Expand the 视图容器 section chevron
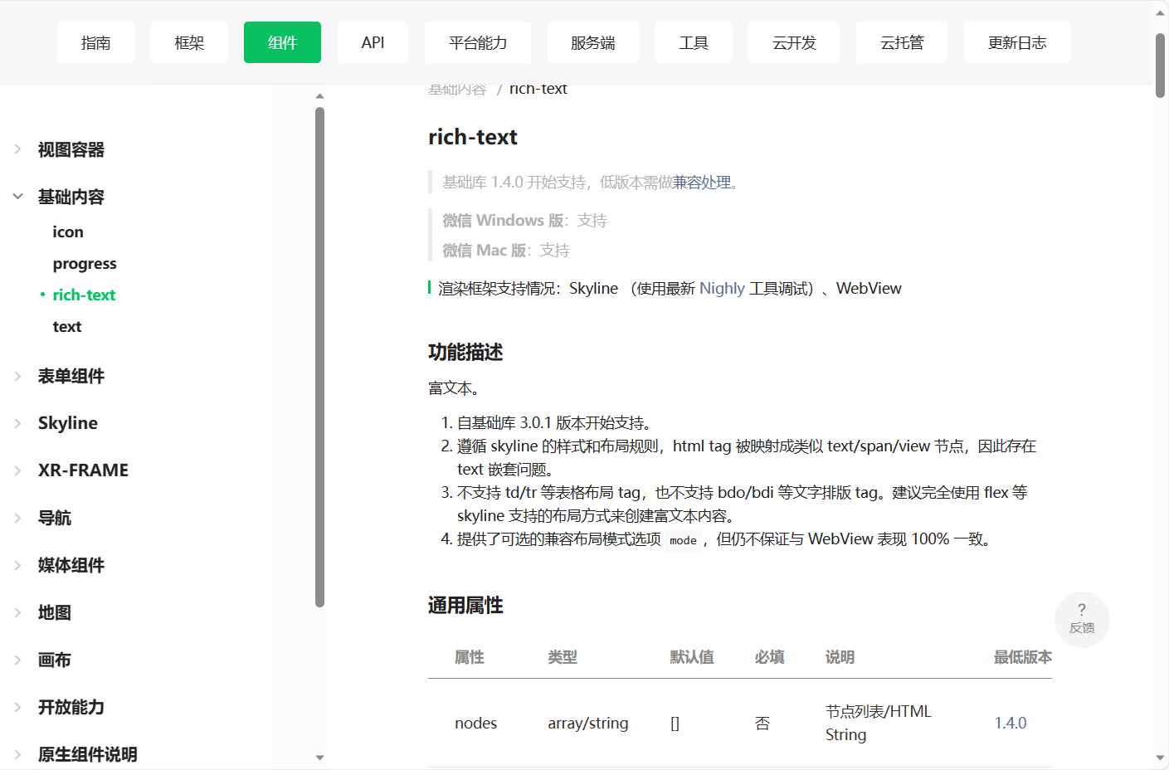The width and height of the screenshot is (1169, 770). tap(17, 149)
